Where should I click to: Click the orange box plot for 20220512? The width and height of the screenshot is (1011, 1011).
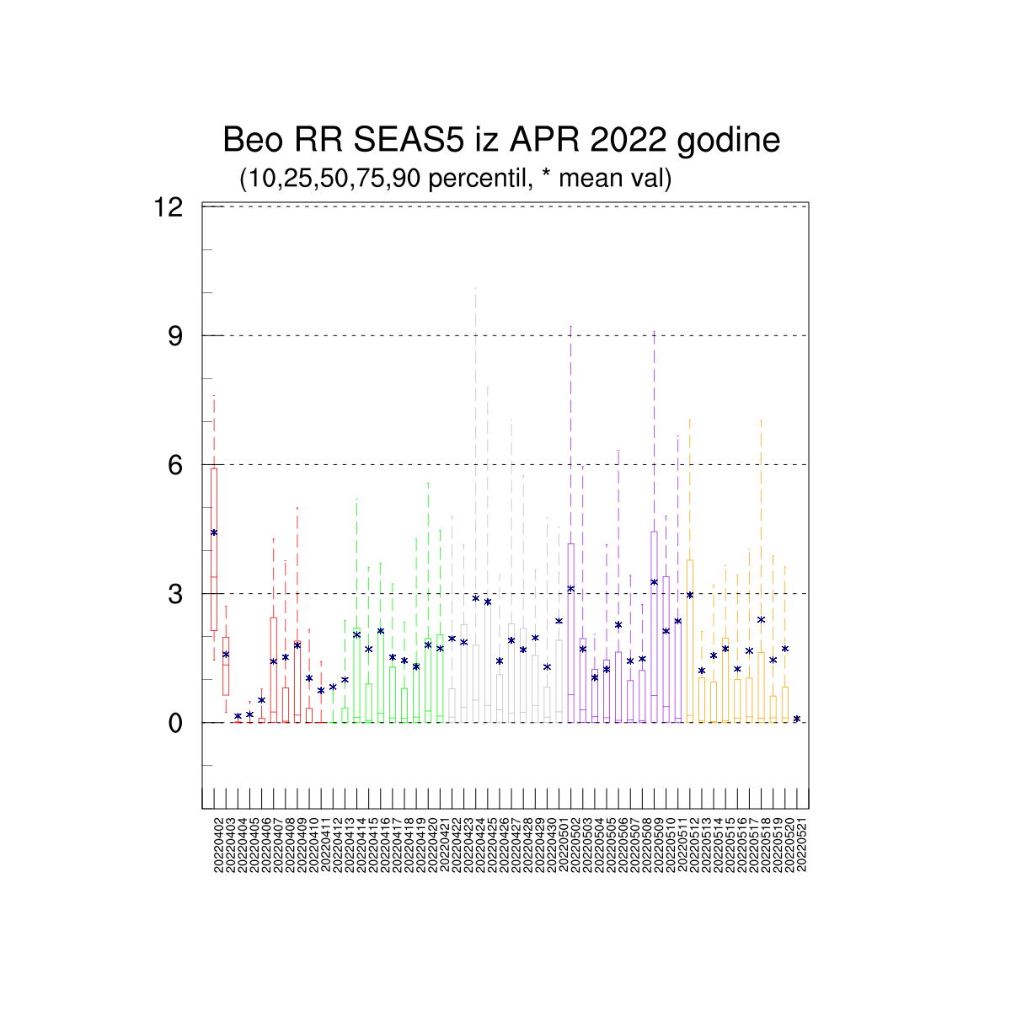coord(690,640)
